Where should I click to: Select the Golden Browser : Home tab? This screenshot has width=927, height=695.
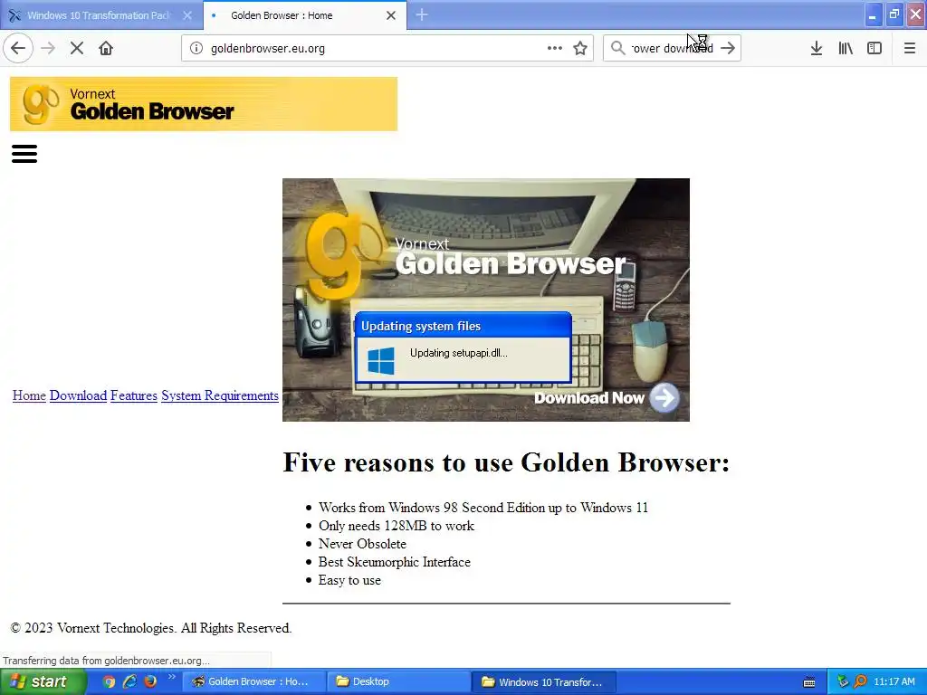pyautogui.click(x=304, y=15)
